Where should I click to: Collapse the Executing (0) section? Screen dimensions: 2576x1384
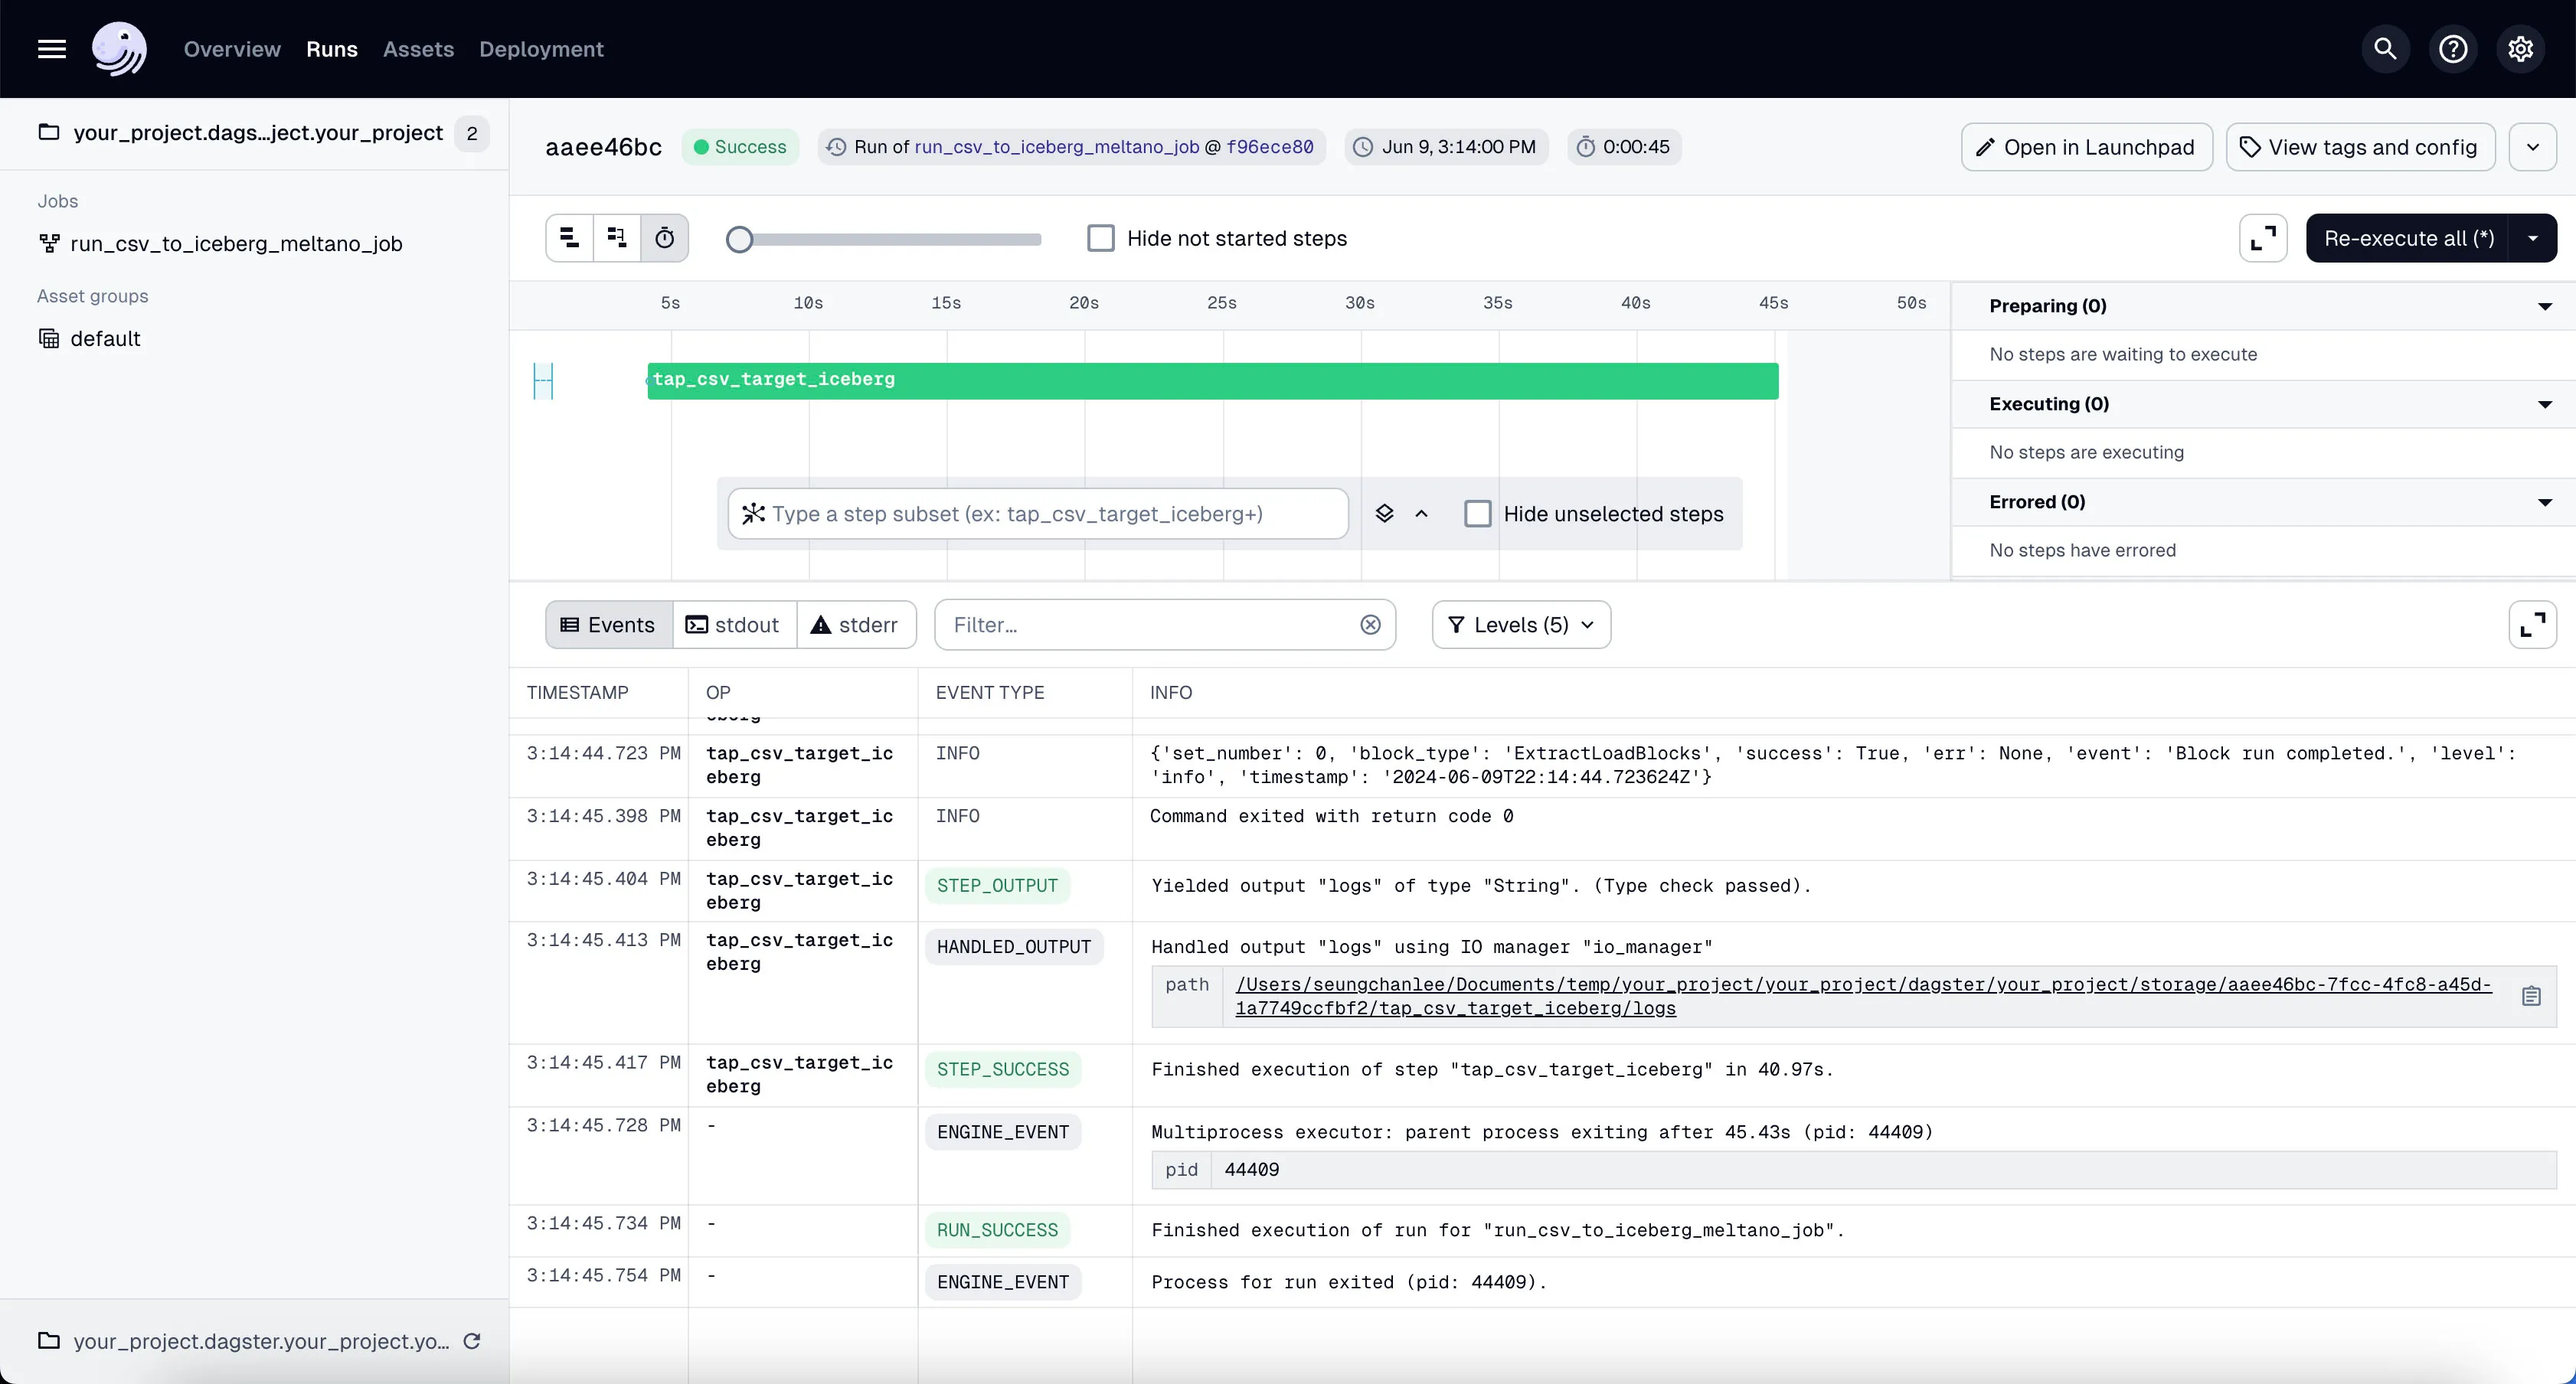click(x=2545, y=404)
